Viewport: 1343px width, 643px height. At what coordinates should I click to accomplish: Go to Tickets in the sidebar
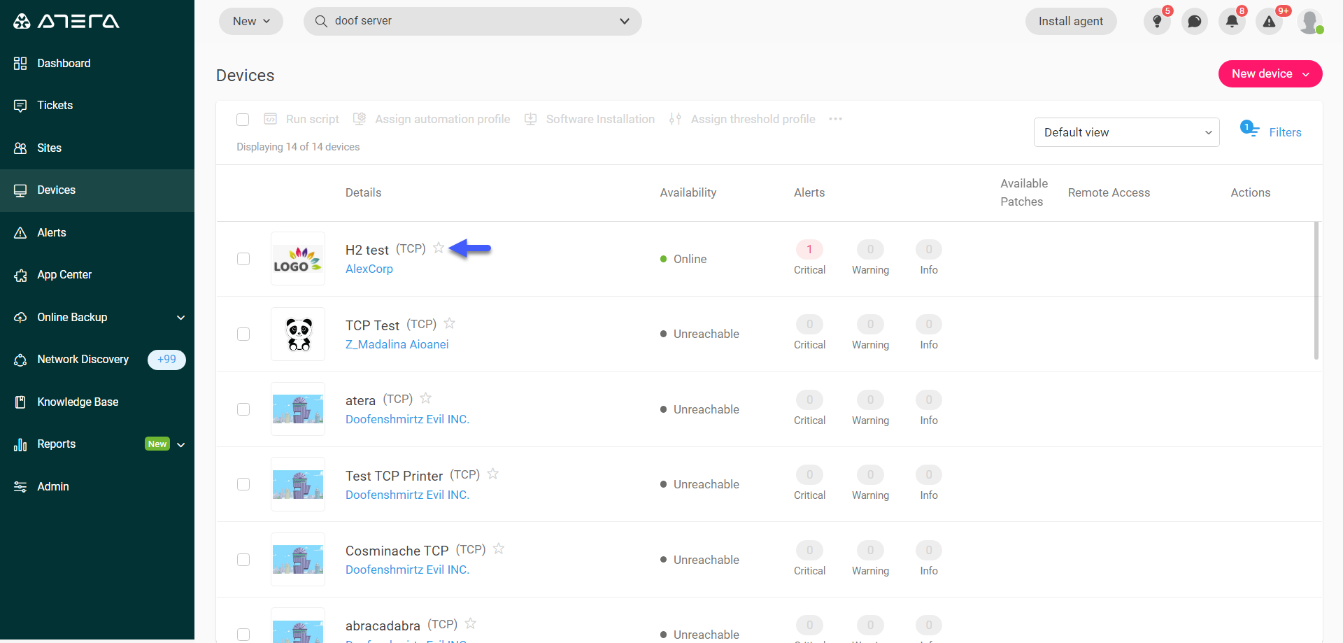coord(55,106)
